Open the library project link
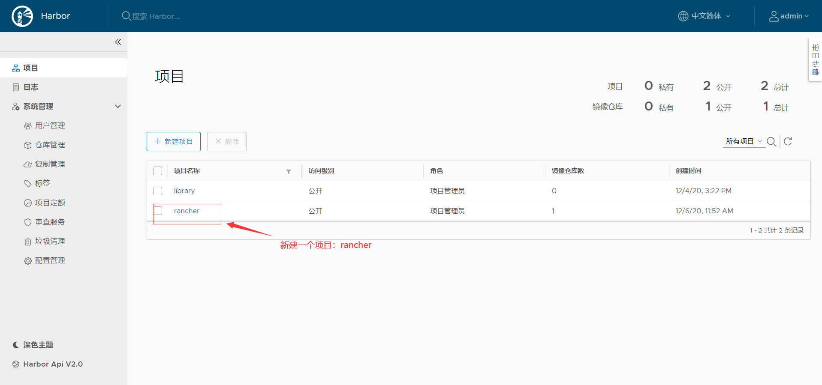 [184, 191]
